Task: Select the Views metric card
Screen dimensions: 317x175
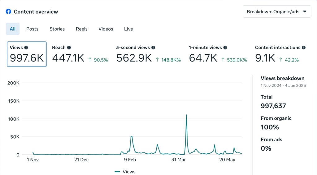Action: tap(27, 54)
